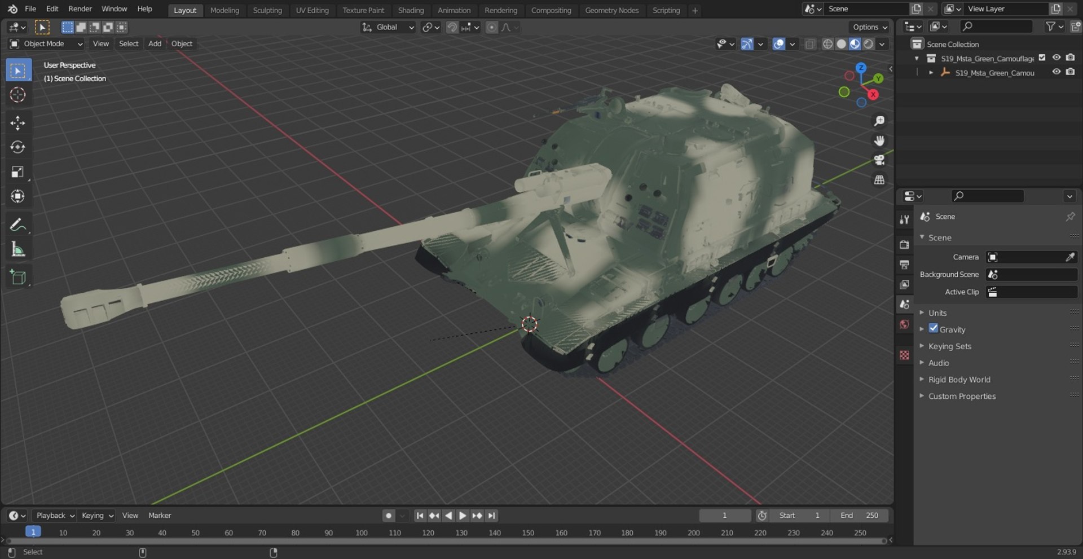The image size is (1083, 559).
Task: Select the Measure tool
Action: click(x=18, y=249)
